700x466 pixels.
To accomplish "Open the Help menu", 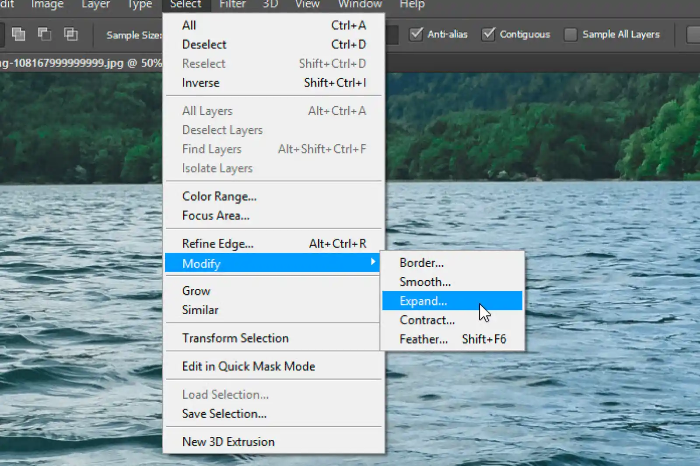I will 412,4.
